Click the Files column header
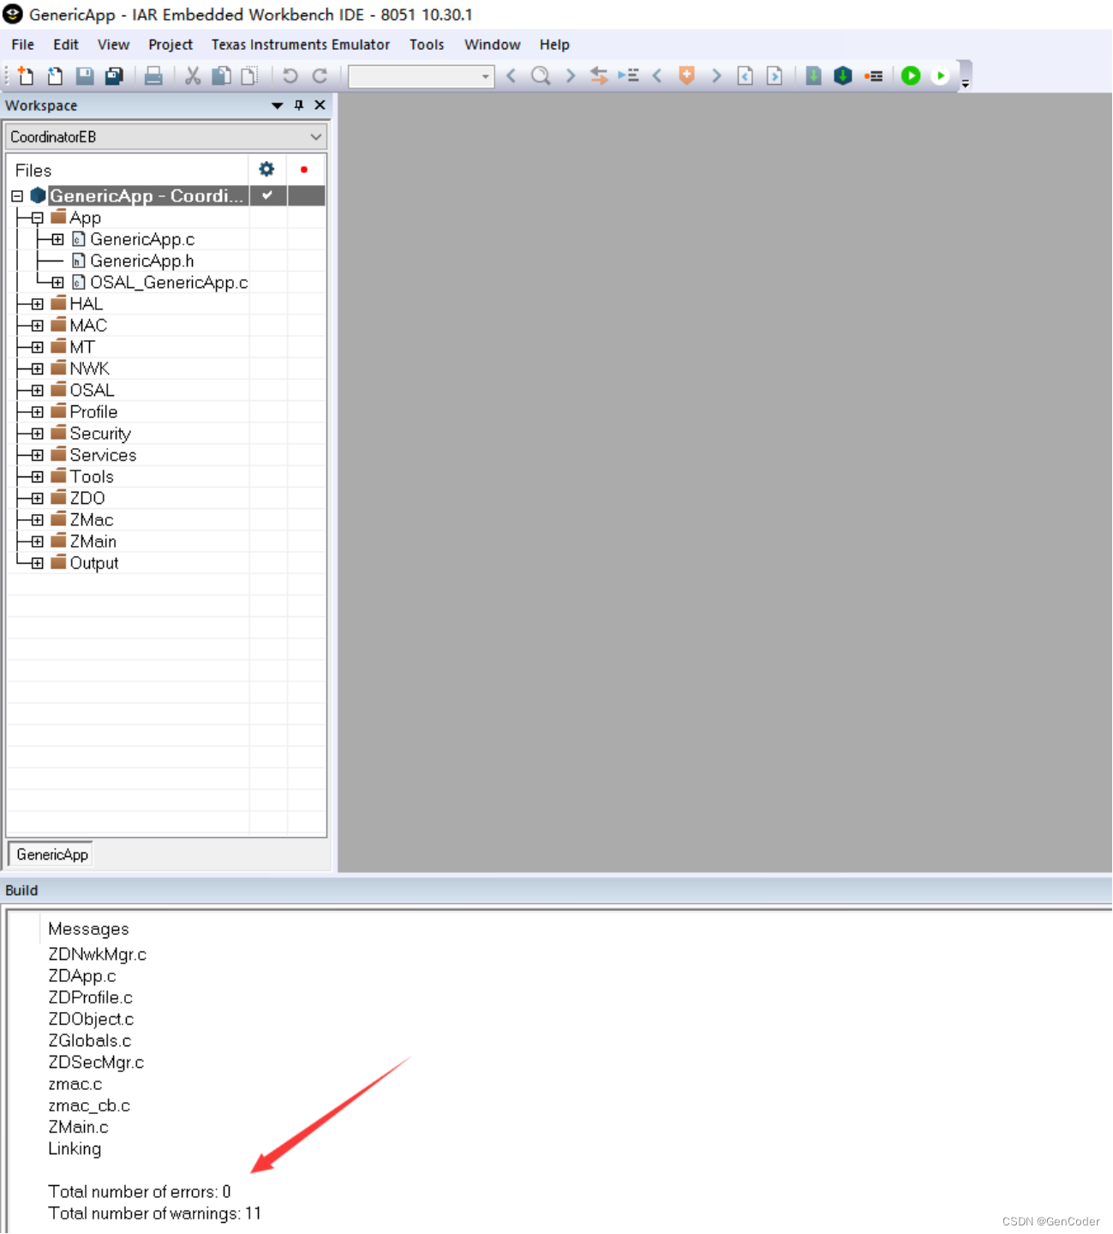Viewport: 1113px width, 1234px height. click(x=33, y=171)
